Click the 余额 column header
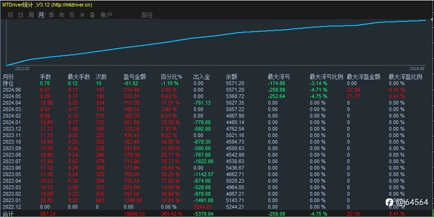 point(231,77)
